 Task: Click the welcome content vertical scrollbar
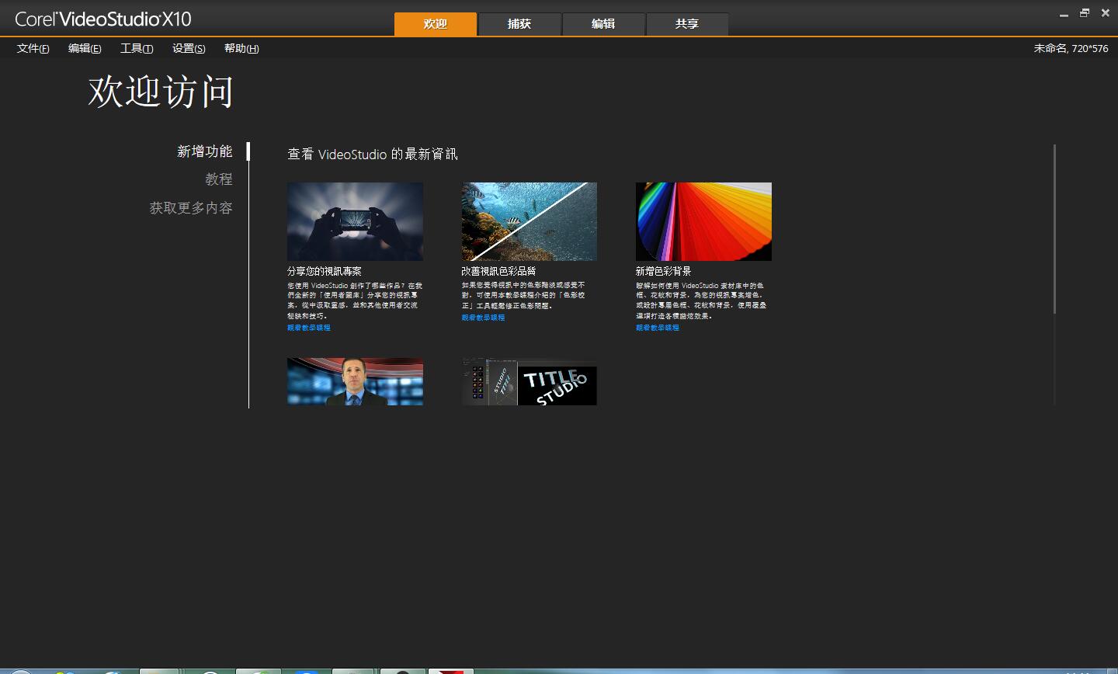tap(1054, 229)
